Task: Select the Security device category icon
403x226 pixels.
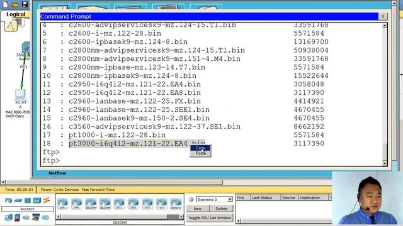Action: [17, 218]
